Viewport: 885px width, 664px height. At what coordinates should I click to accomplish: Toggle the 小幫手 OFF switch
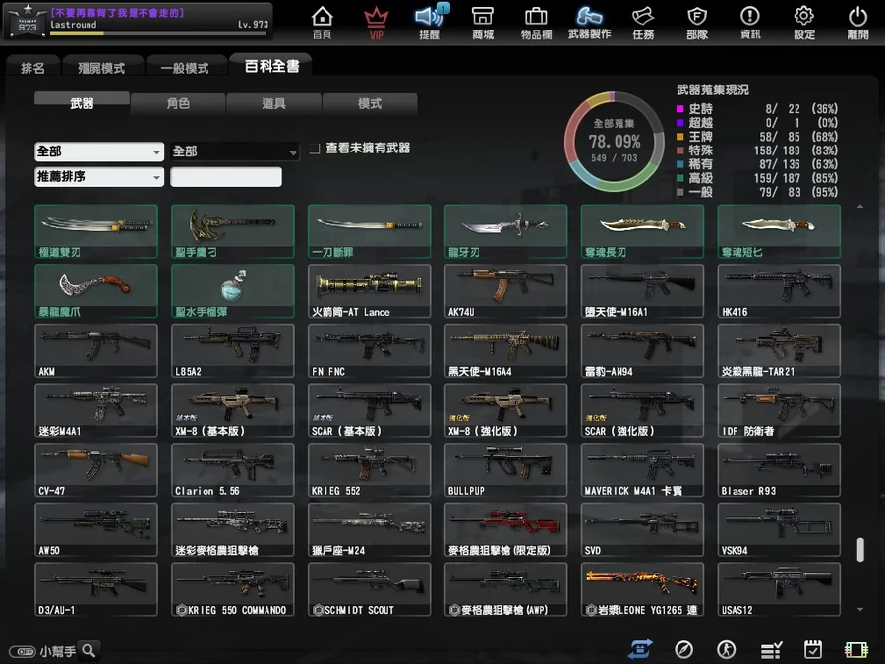point(23,651)
